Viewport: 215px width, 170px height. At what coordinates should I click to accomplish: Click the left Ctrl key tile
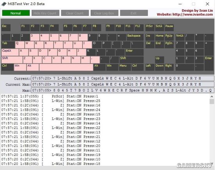tap(7, 67)
